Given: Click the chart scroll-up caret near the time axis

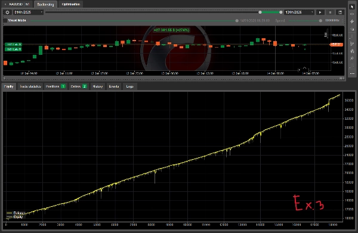Looking at the screenshot, I should click(304, 68).
